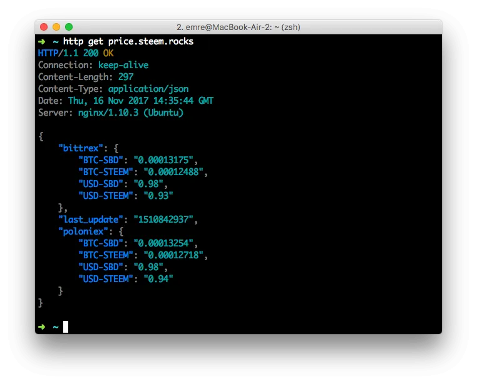Minimize the terminal with yellow button
This screenshot has width=477, height=384.
(x=56, y=27)
